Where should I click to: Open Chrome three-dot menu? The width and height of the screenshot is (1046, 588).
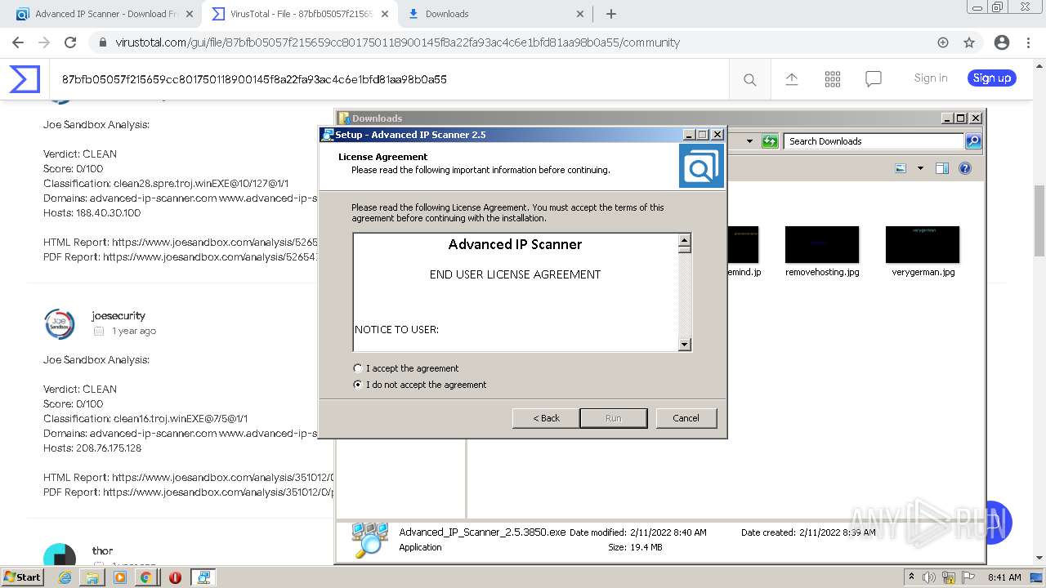(x=1028, y=42)
